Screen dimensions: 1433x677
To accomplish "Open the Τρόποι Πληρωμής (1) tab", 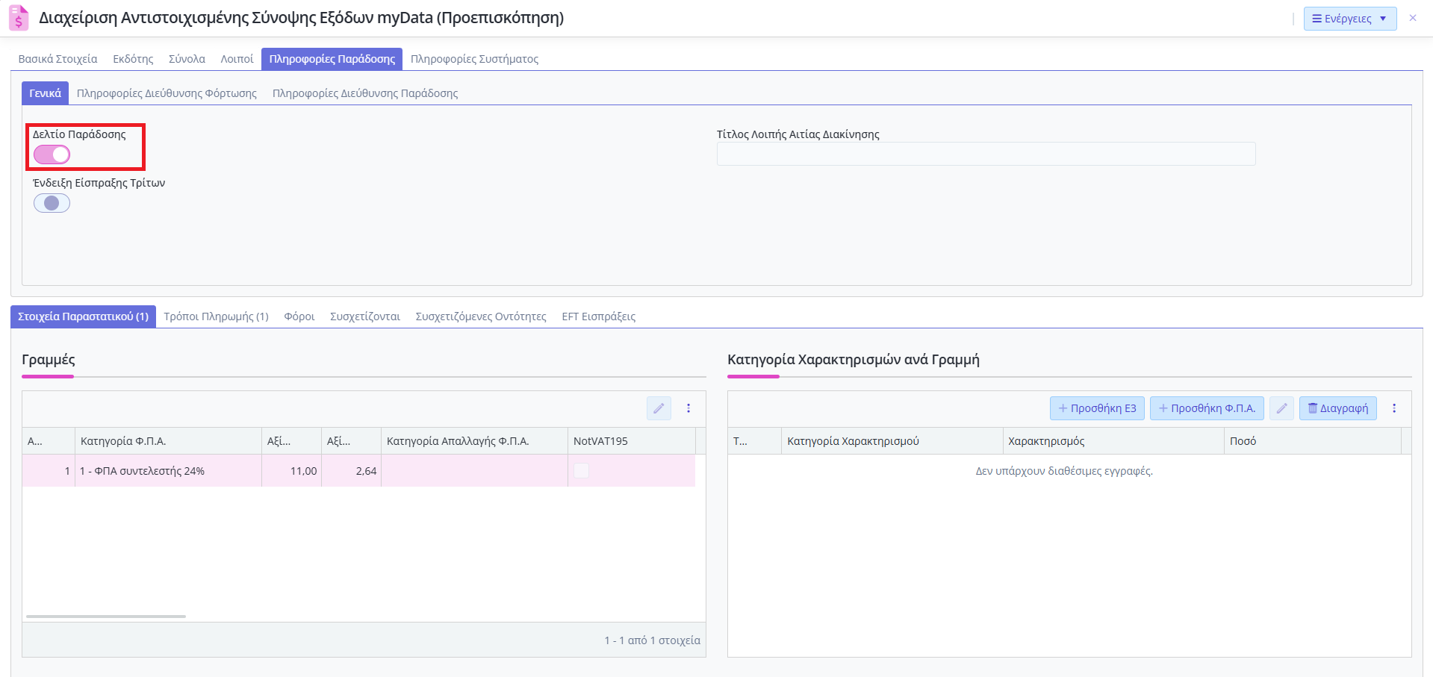I will (217, 316).
